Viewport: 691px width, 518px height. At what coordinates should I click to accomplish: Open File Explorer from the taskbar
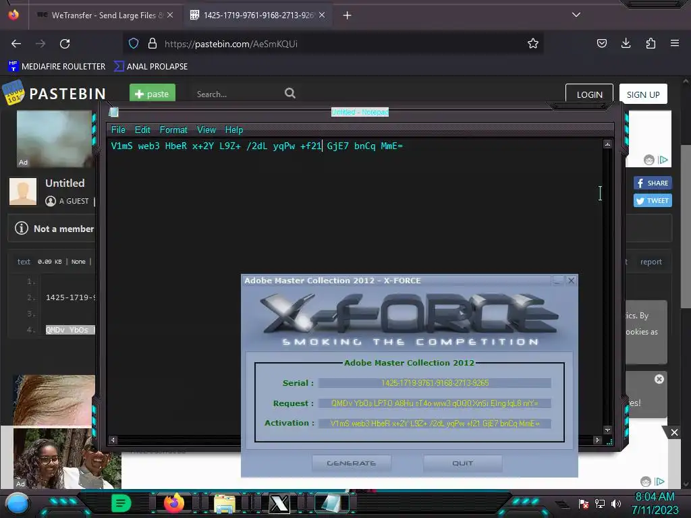[225, 504]
